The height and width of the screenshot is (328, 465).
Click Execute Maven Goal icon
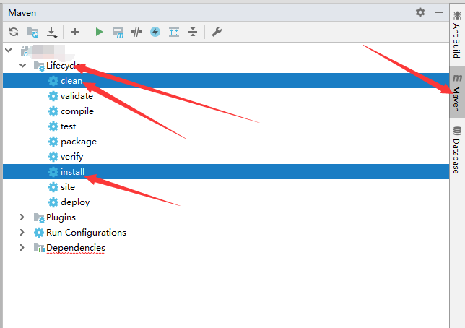pyautogui.click(x=118, y=32)
